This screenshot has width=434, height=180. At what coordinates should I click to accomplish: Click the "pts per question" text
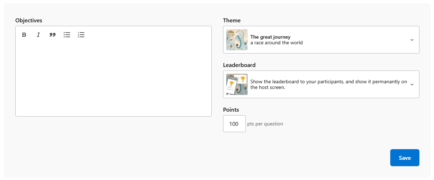tap(265, 124)
